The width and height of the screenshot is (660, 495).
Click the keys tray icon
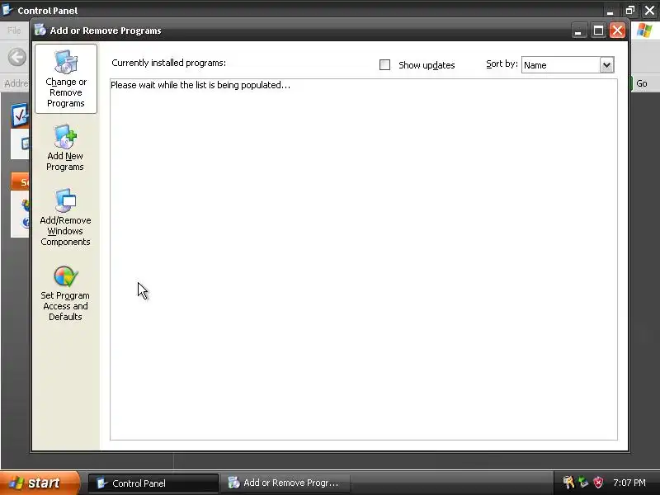[x=568, y=483]
